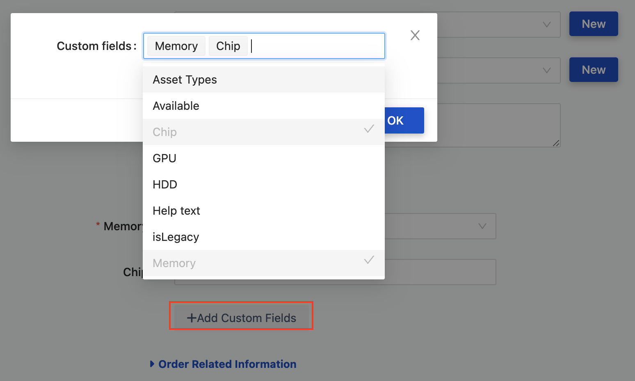The image size is (635, 381).
Task: Click the X to close the Custom fields dialog
Action: click(x=415, y=35)
